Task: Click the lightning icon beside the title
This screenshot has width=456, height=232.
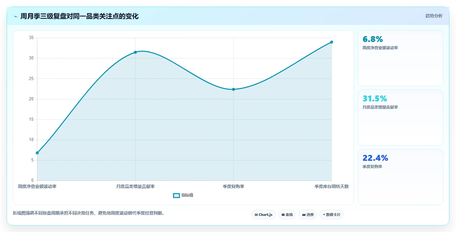Action: (15, 16)
